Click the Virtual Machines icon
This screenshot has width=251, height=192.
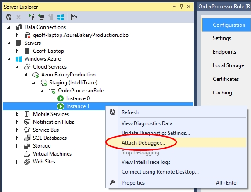pyautogui.click(x=27, y=154)
